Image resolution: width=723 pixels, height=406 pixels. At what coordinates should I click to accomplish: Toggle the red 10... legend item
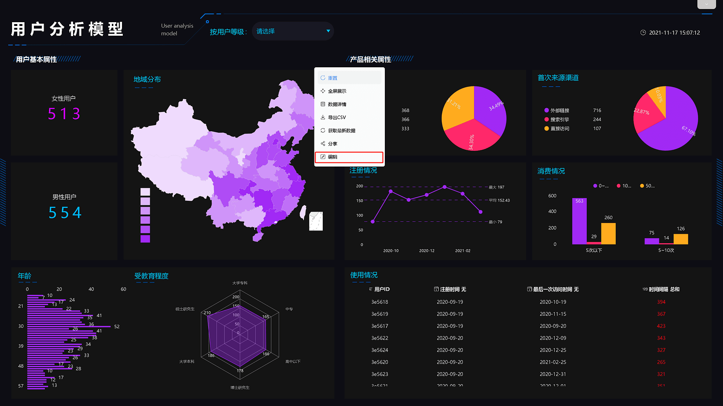click(624, 186)
